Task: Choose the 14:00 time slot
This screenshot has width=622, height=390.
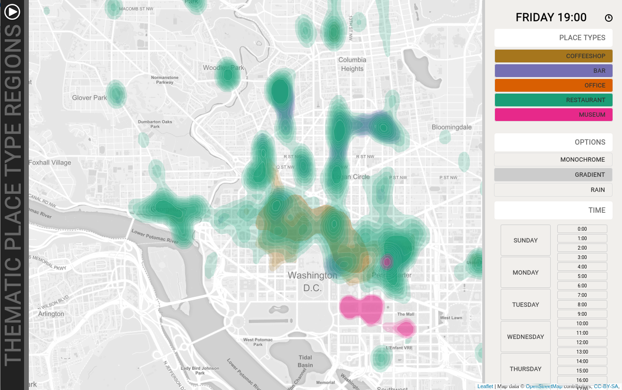Action: pyautogui.click(x=582, y=361)
